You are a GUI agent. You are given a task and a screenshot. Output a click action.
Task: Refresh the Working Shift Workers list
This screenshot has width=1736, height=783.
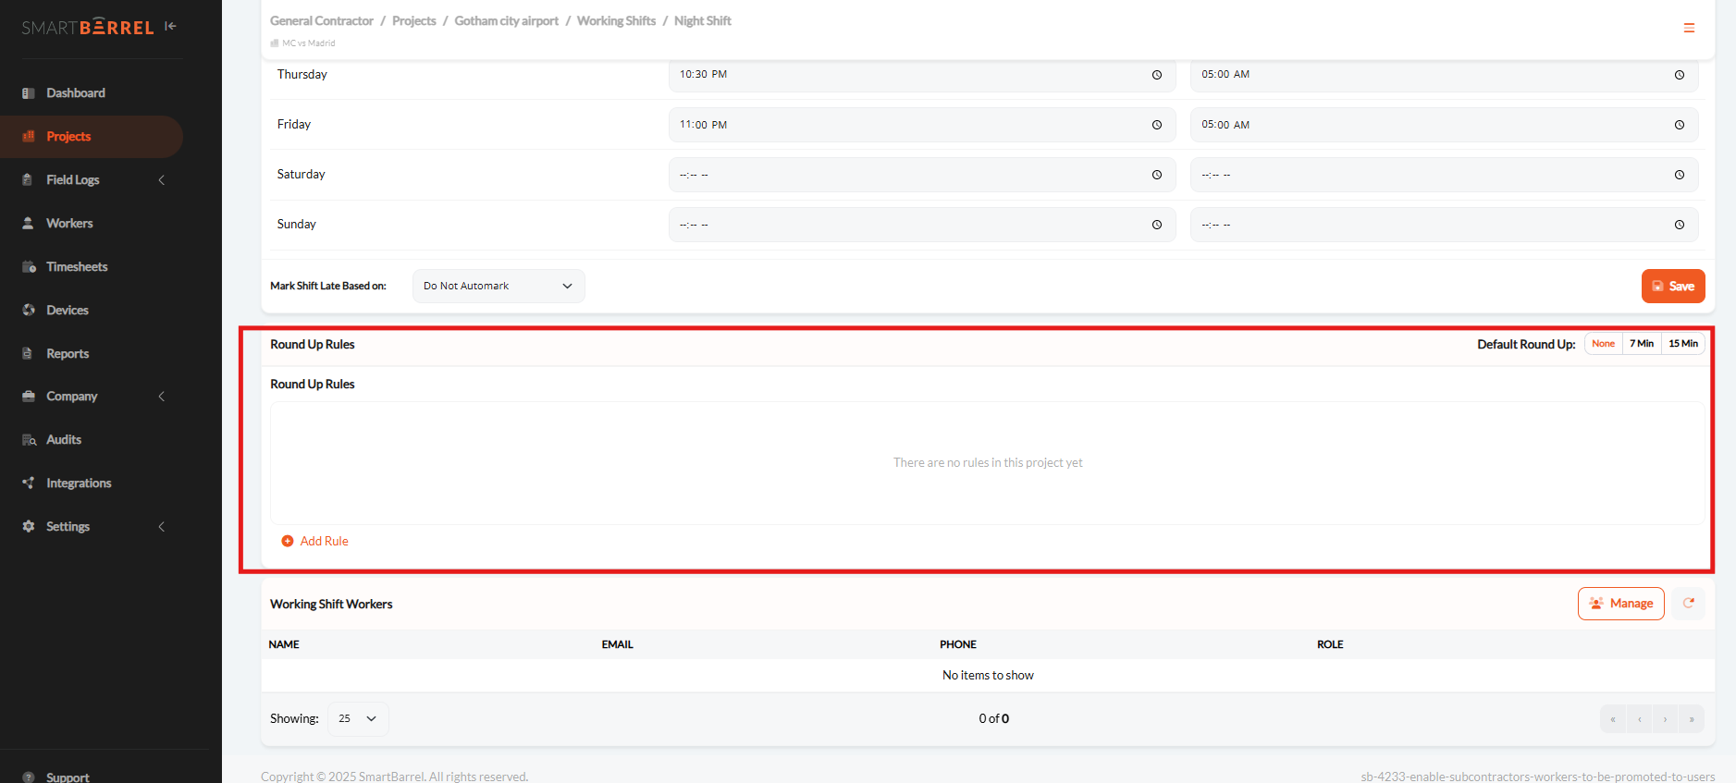pos(1689,604)
